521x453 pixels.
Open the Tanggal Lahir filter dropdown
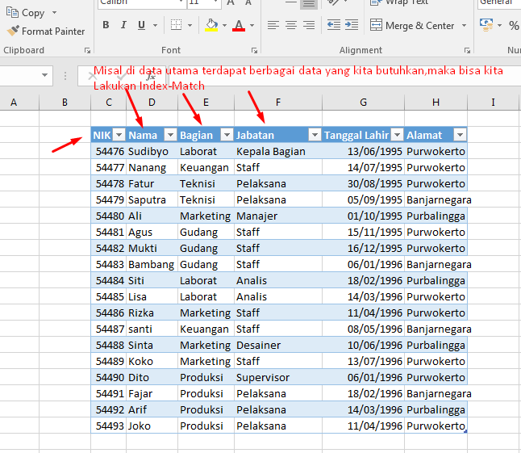[x=397, y=135]
